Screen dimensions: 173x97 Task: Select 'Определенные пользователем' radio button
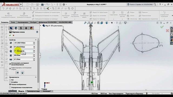pos(10,88)
